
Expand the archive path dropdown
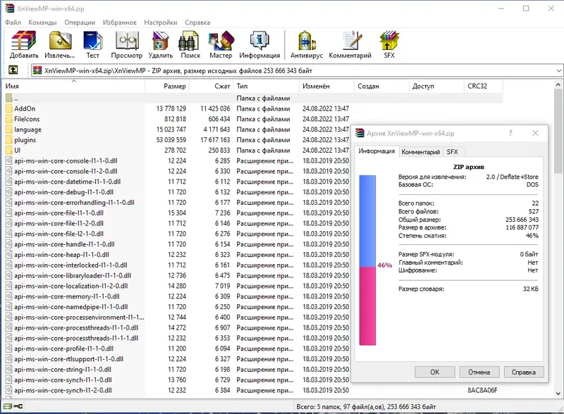point(558,70)
